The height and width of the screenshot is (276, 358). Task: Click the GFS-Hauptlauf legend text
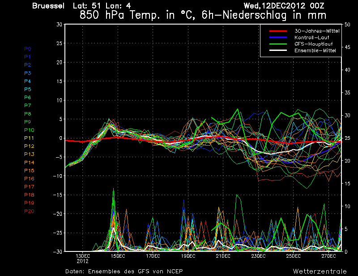tap(314, 44)
